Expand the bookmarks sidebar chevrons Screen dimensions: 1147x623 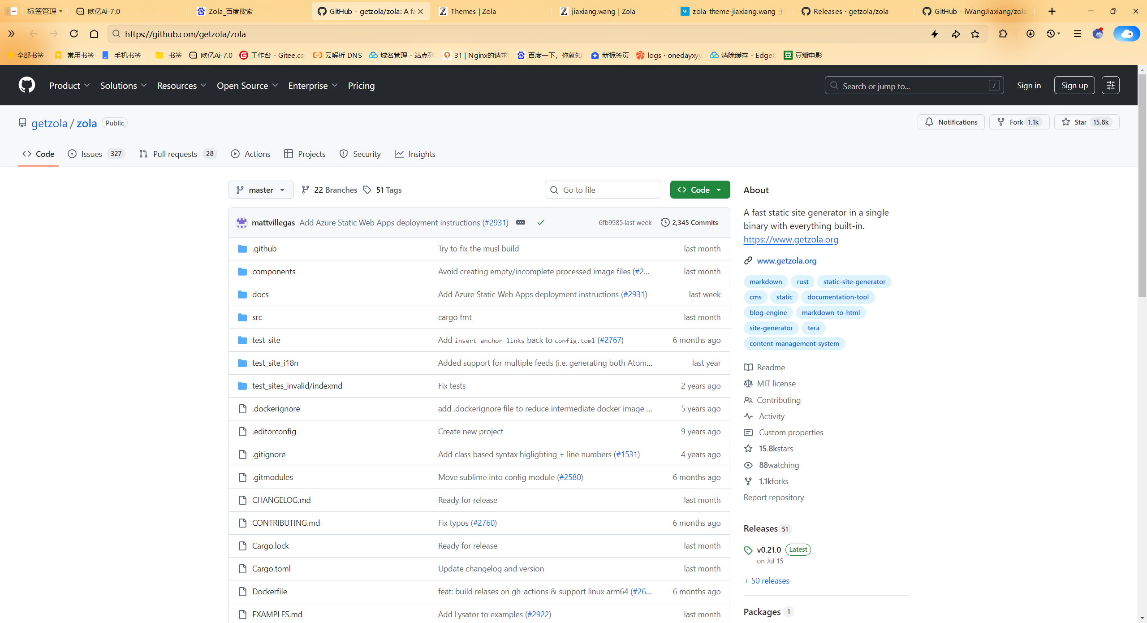pyautogui.click(x=12, y=34)
